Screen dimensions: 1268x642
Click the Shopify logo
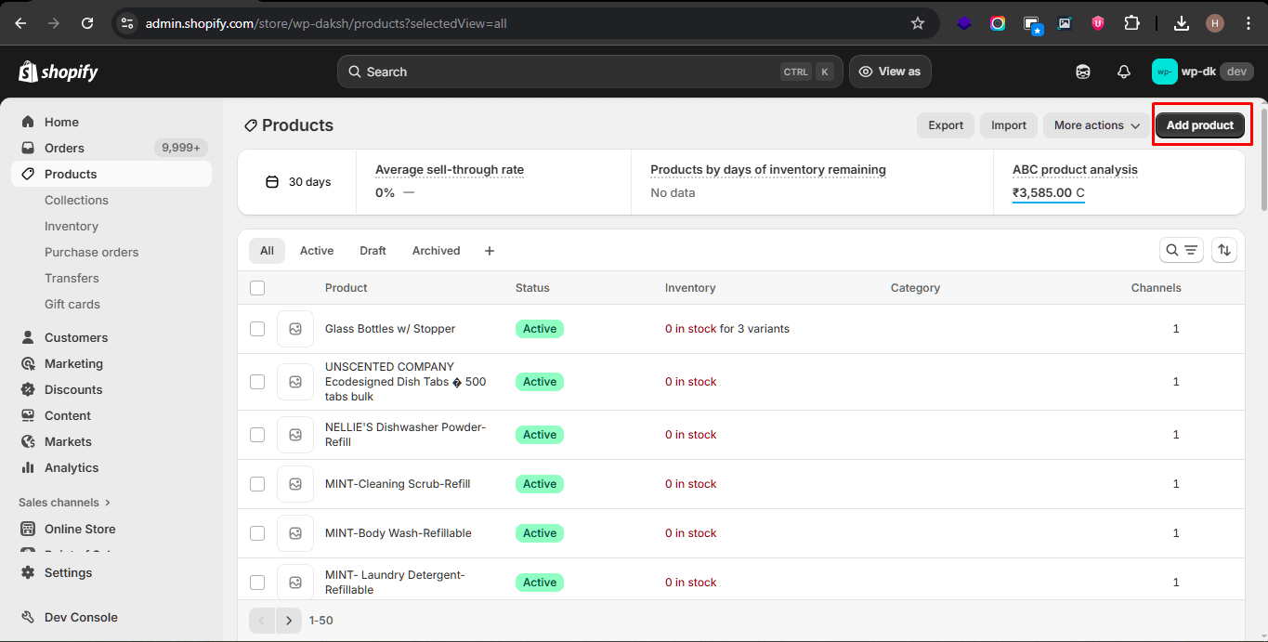(x=59, y=72)
